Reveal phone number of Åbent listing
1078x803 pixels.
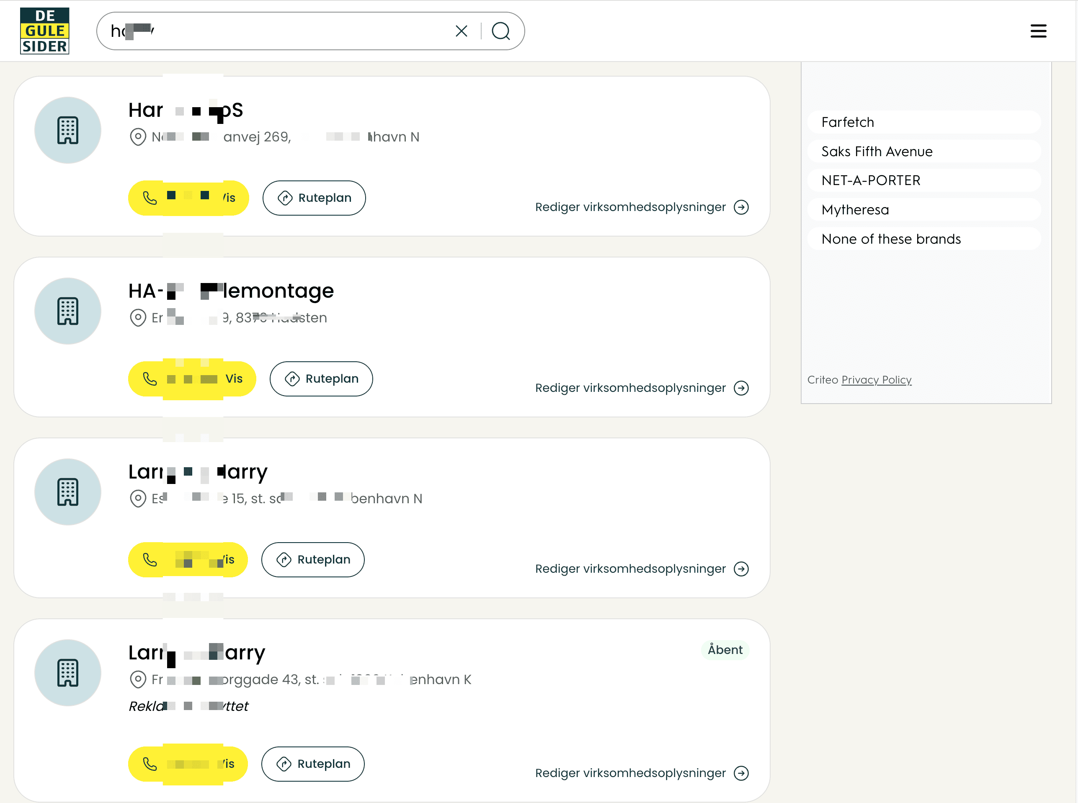click(188, 764)
